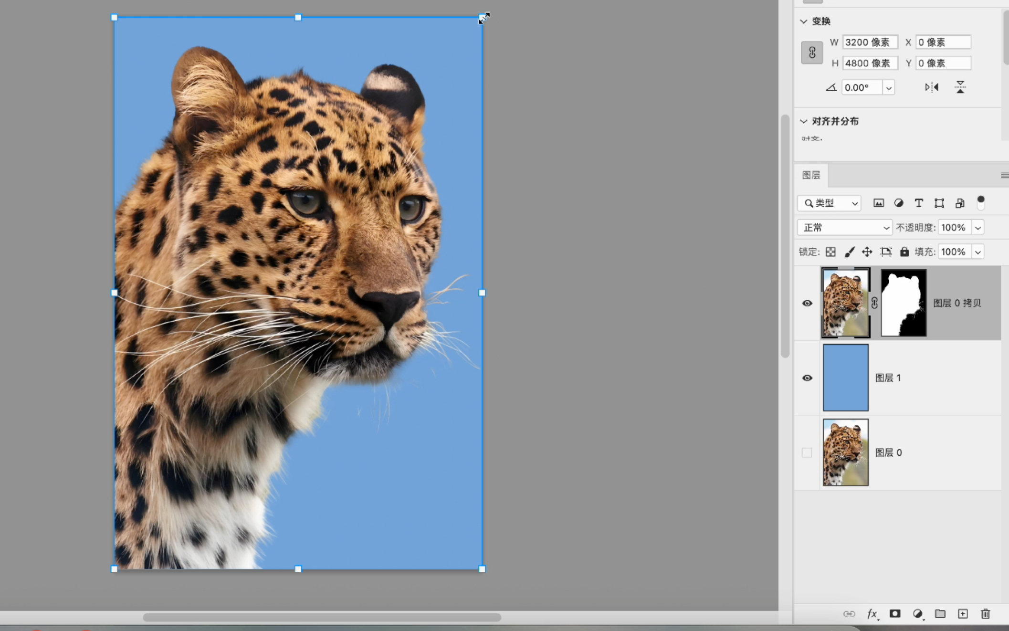Viewport: 1009px width, 631px height.
Task: Click the right-middle transform handle
Action: click(482, 293)
